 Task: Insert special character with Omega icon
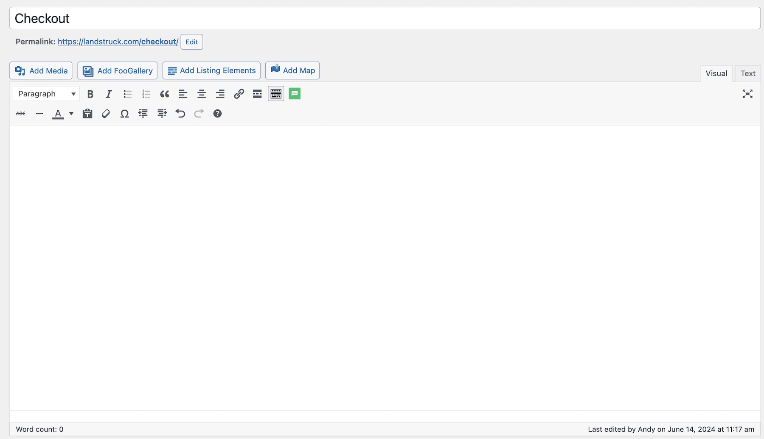click(124, 114)
